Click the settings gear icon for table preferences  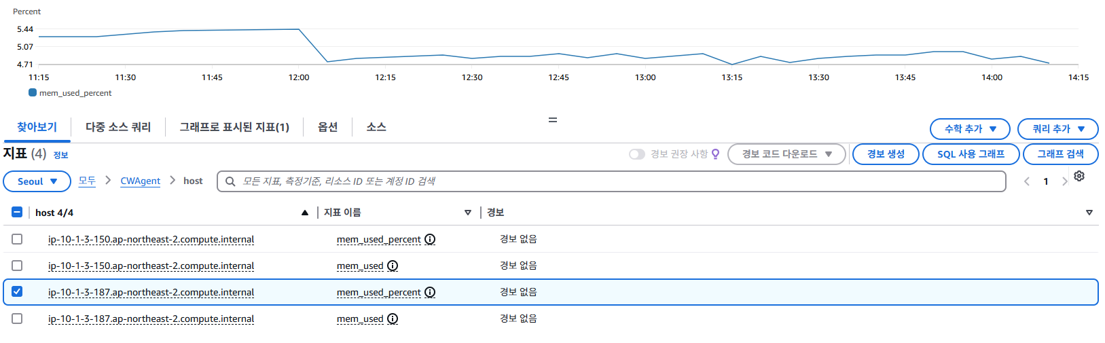coord(1079,176)
